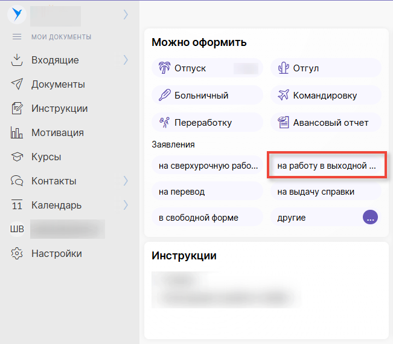Image resolution: width=393 pixels, height=344 pixels.
Task: Open Контакты in the sidebar menu
Action: [x=54, y=181]
